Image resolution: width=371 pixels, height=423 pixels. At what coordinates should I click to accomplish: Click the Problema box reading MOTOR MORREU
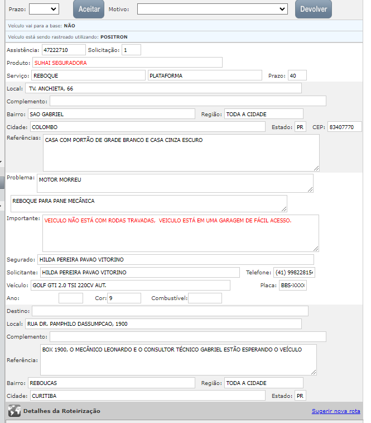(175, 183)
